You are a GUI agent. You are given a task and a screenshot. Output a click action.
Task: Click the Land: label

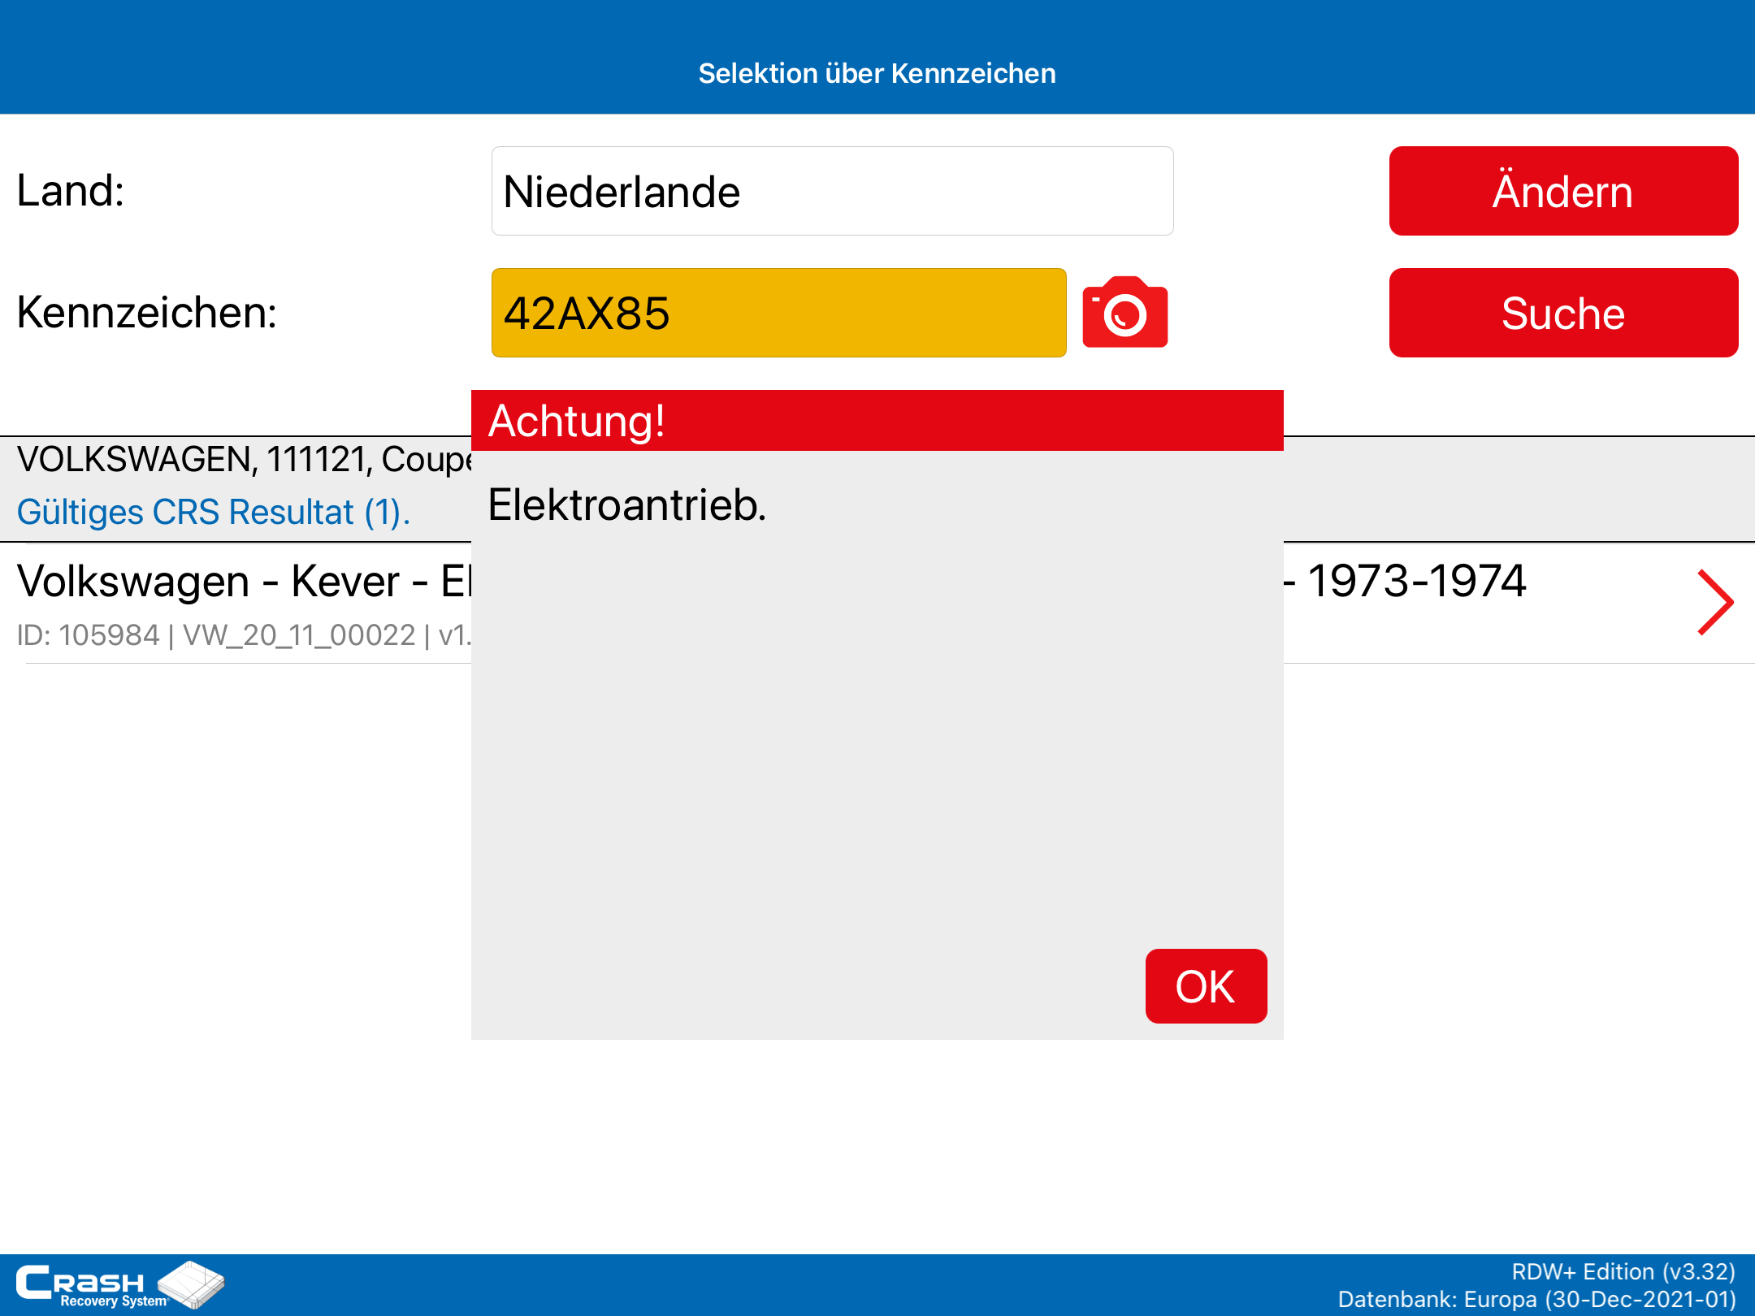click(71, 191)
